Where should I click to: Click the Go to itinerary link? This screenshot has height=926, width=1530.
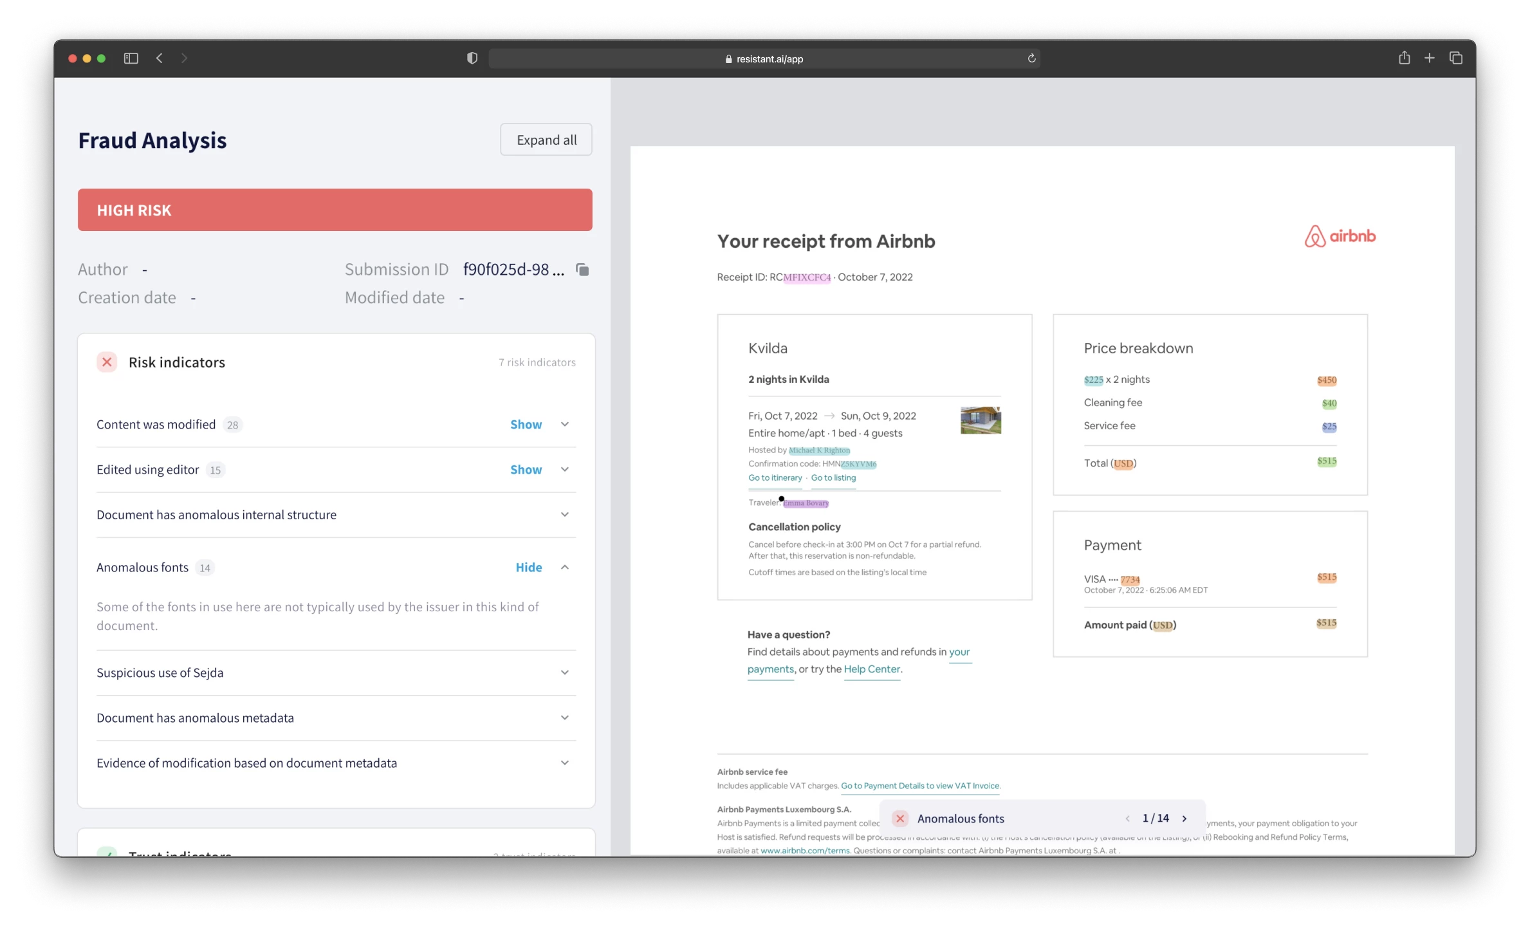coord(775,477)
